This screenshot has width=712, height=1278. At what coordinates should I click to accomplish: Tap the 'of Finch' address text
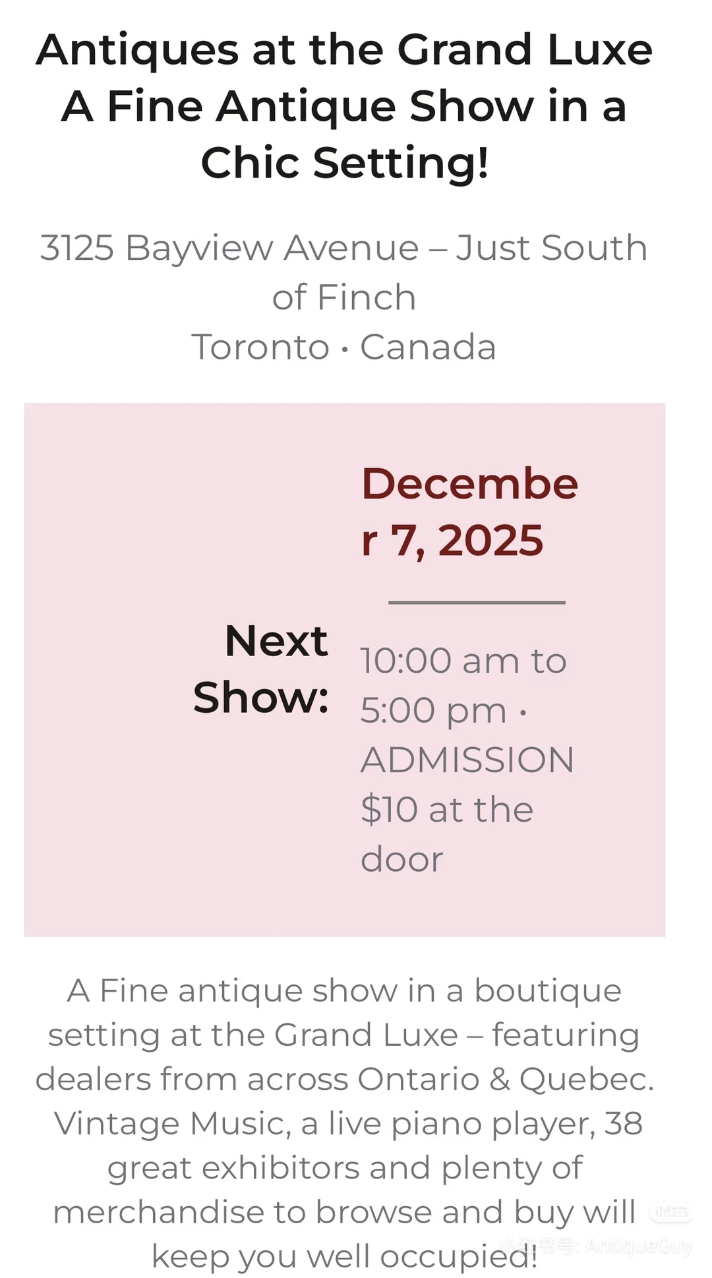344,298
